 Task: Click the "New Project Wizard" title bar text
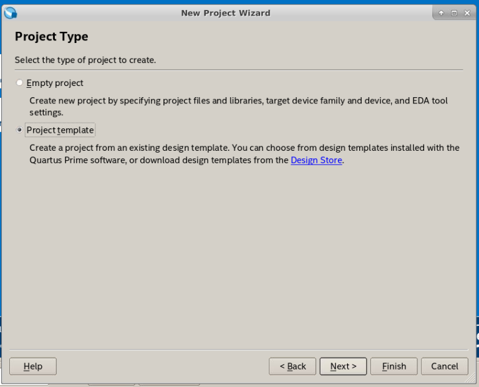(x=225, y=13)
